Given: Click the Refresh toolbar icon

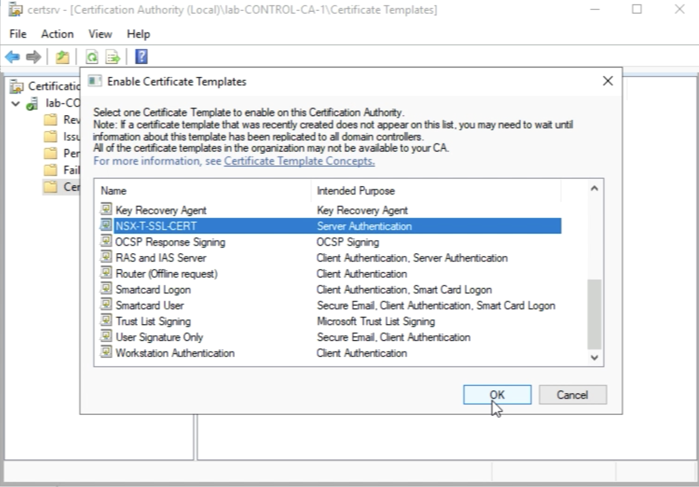Looking at the screenshot, I should (92, 57).
